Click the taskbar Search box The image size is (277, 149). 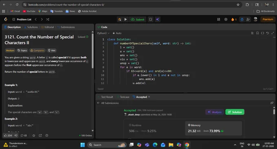pyautogui.click(x=107, y=145)
